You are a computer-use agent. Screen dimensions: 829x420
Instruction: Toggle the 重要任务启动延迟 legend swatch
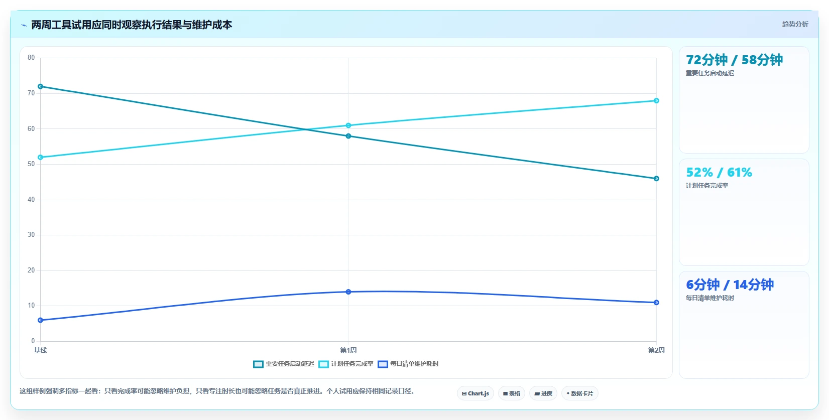[258, 364]
